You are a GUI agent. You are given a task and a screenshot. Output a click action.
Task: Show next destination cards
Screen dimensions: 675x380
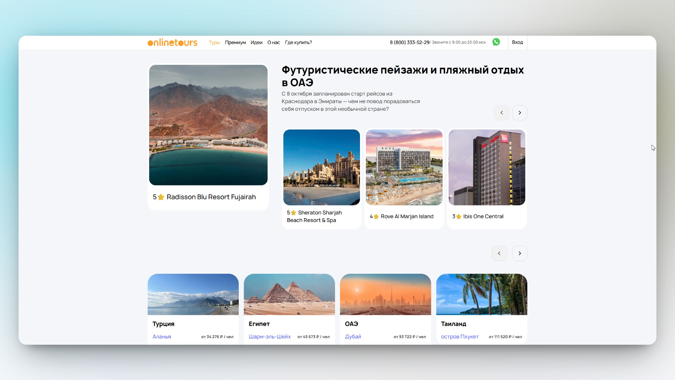pos(520,253)
